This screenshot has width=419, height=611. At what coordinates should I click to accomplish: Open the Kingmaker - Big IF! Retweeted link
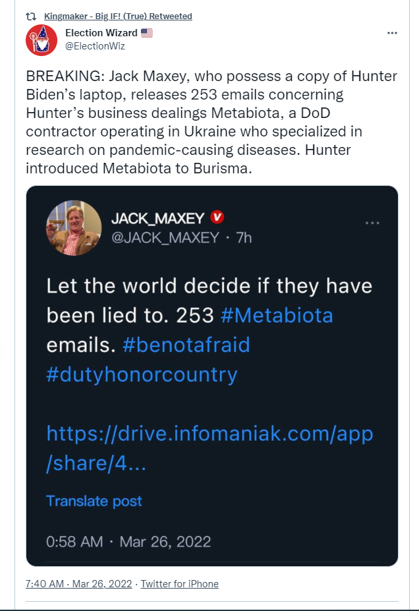click(118, 16)
